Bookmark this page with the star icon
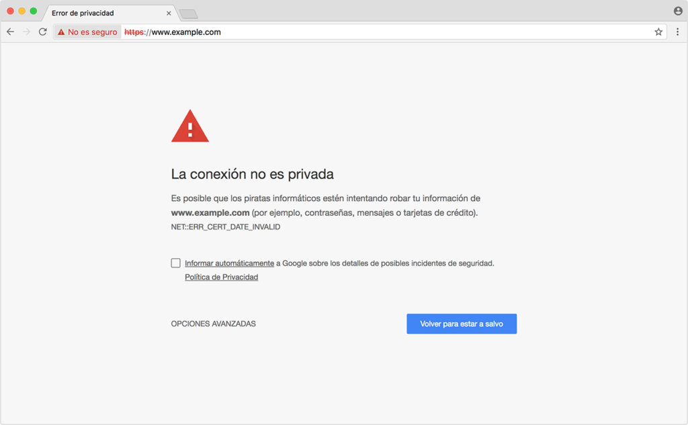The height and width of the screenshot is (425, 688). tap(658, 31)
